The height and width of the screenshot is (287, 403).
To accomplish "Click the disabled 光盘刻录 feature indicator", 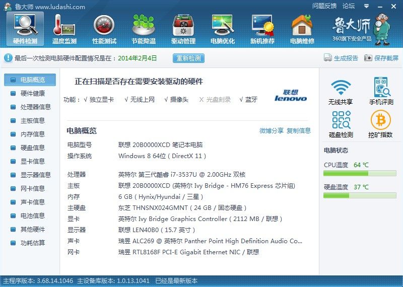I will pos(215,100).
